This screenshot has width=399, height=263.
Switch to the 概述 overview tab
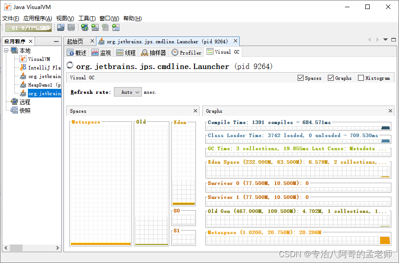click(77, 52)
